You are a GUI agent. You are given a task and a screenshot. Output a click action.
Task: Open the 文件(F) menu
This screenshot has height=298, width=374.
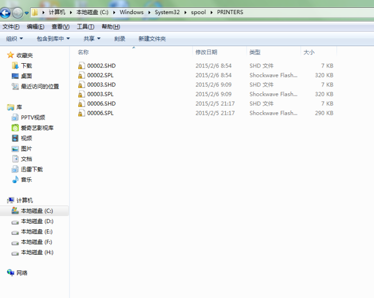(11, 27)
